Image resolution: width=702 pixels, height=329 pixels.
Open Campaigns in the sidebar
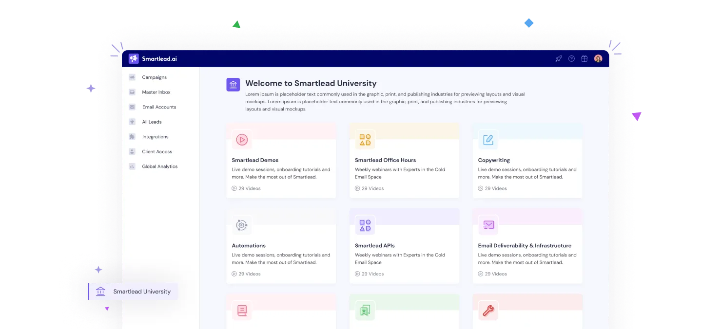coord(154,77)
